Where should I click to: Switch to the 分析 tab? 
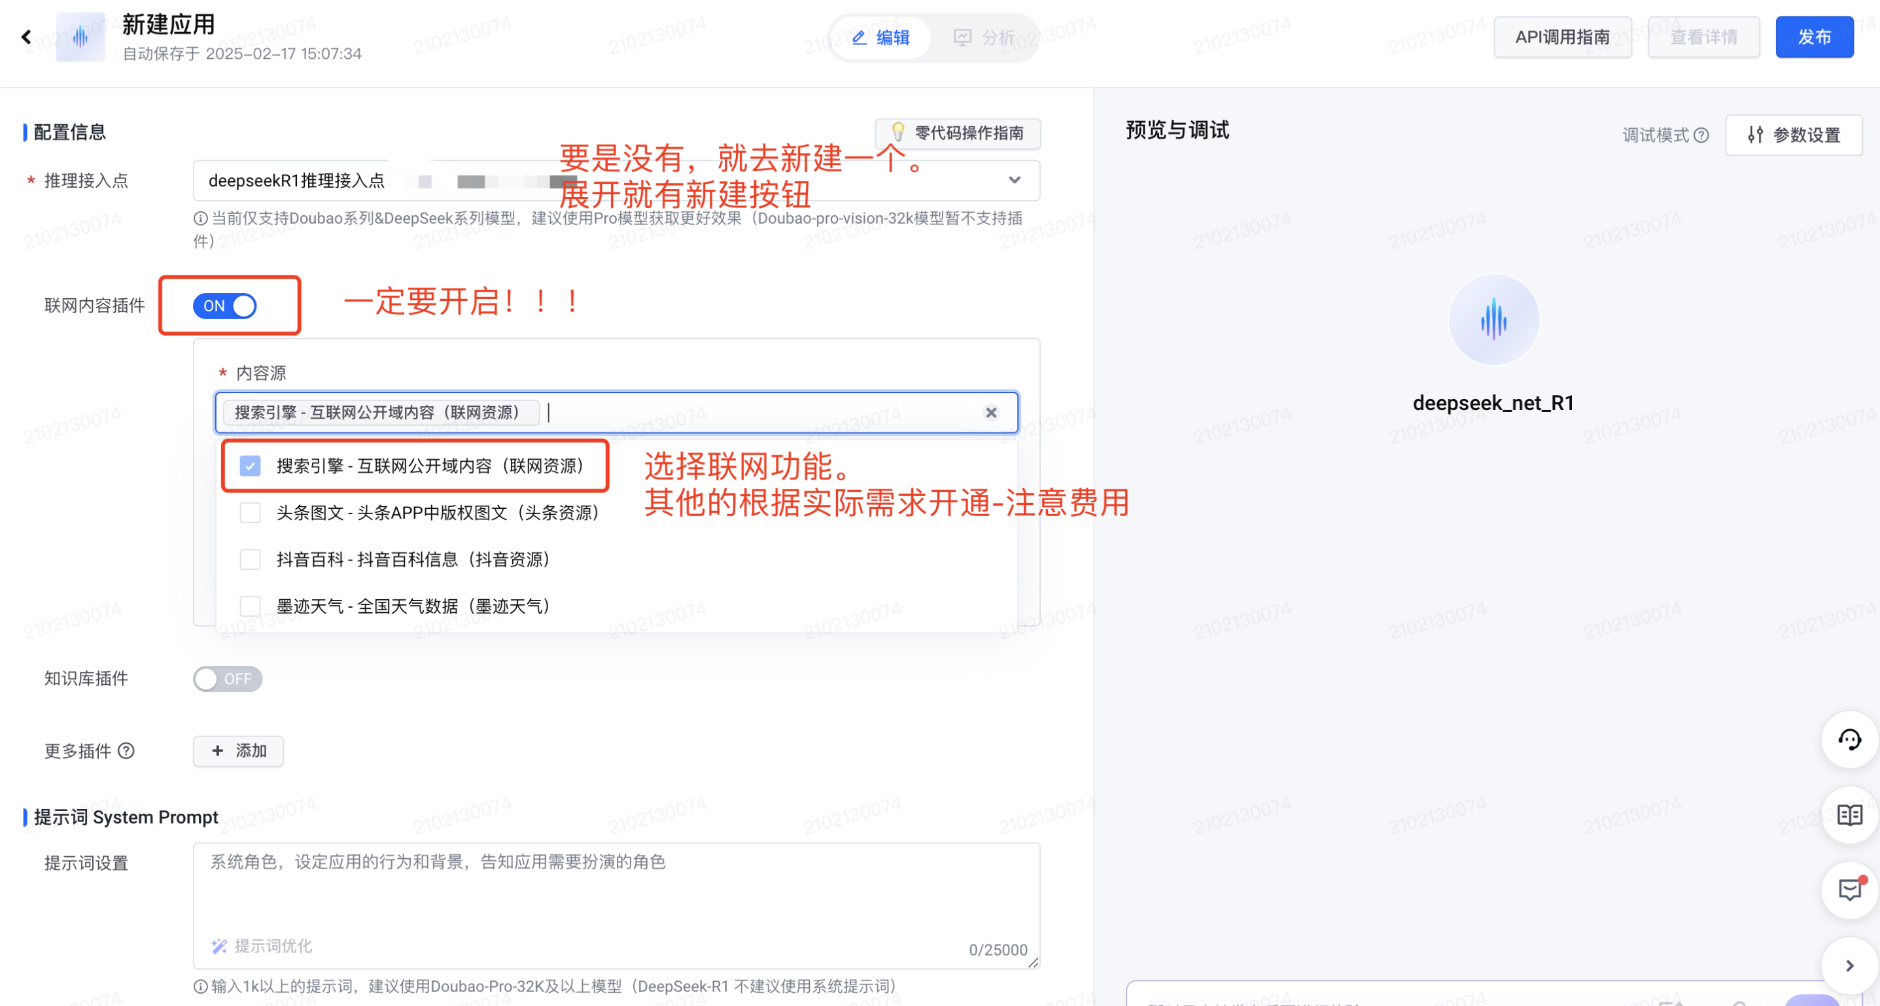(x=983, y=38)
